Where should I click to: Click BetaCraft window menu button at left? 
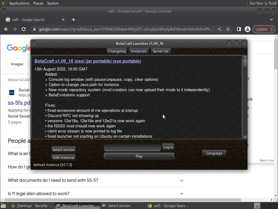click(34, 43)
